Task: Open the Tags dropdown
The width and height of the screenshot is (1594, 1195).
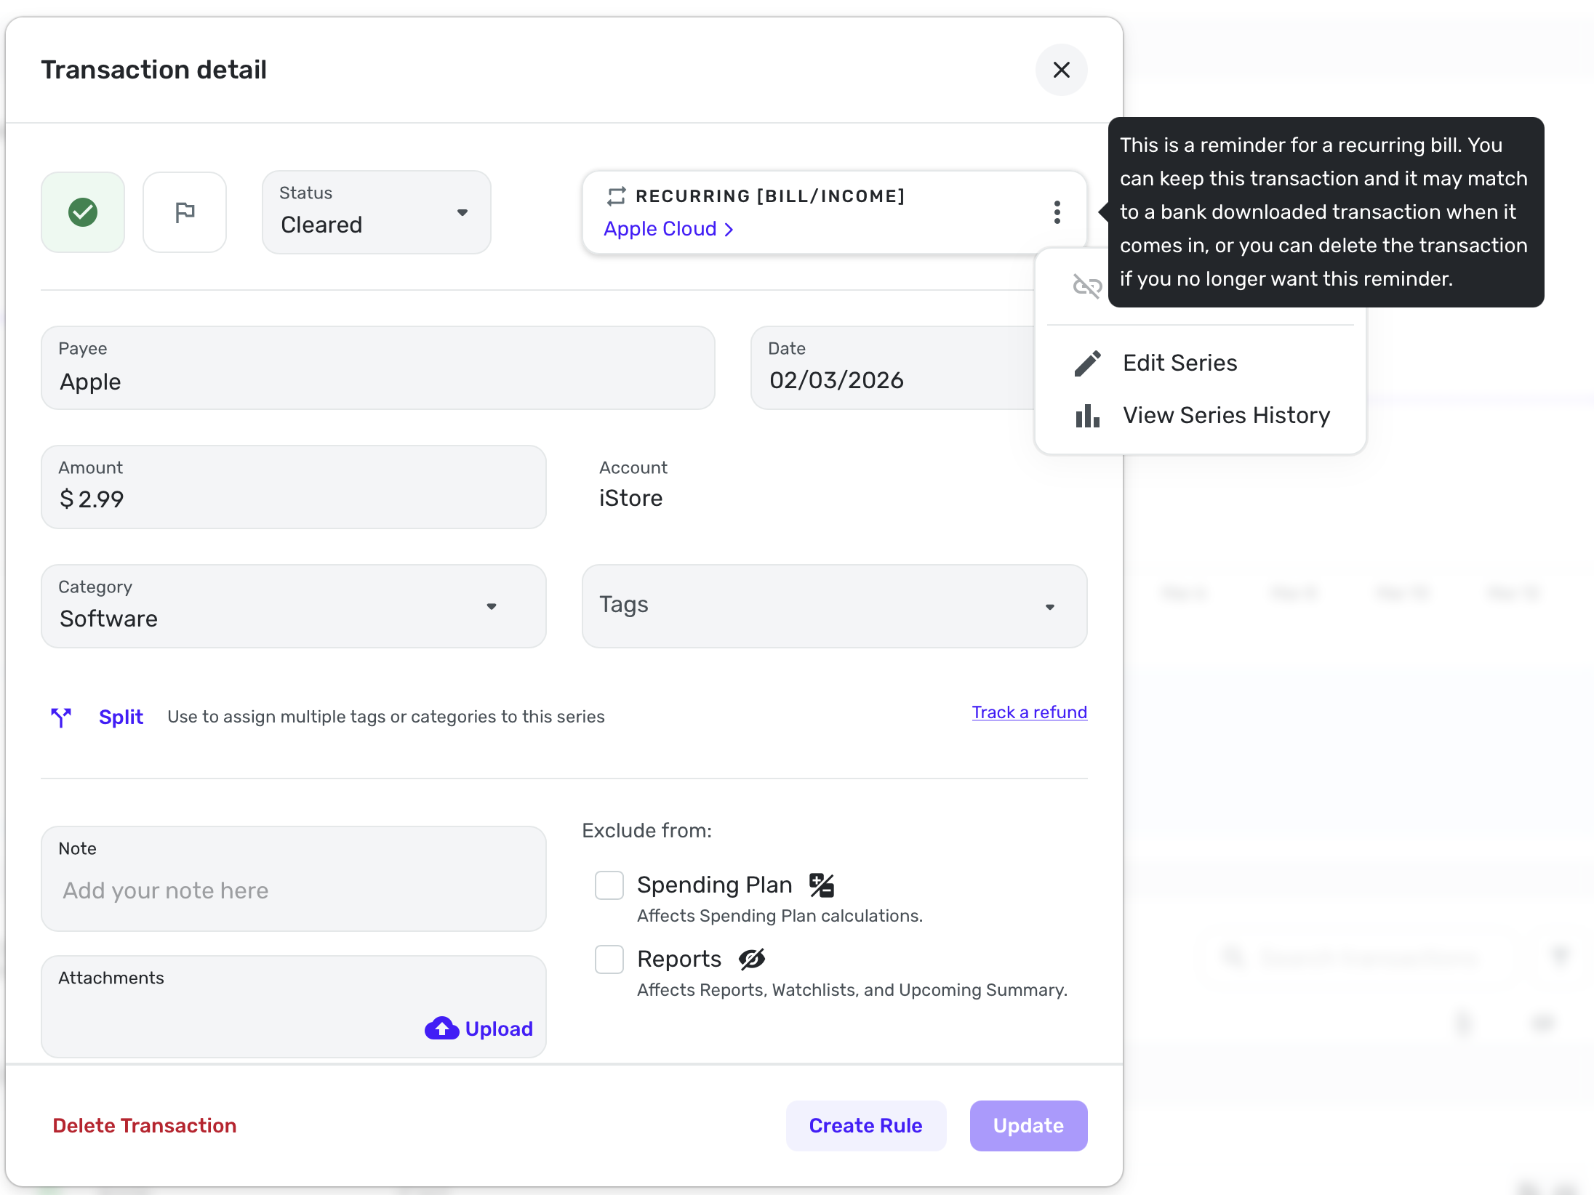Action: pyautogui.click(x=834, y=606)
